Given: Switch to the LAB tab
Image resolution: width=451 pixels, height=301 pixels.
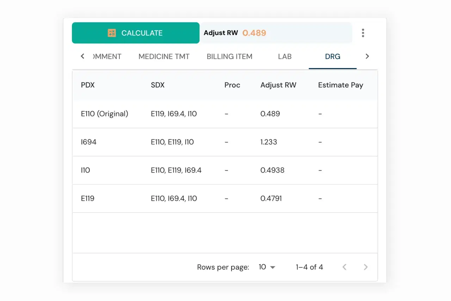Looking at the screenshot, I should click(284, 56).
